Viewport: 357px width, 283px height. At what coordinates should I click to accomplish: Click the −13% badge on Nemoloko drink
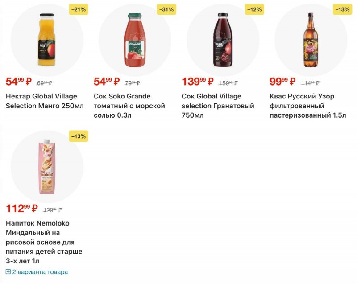[79, 136]
